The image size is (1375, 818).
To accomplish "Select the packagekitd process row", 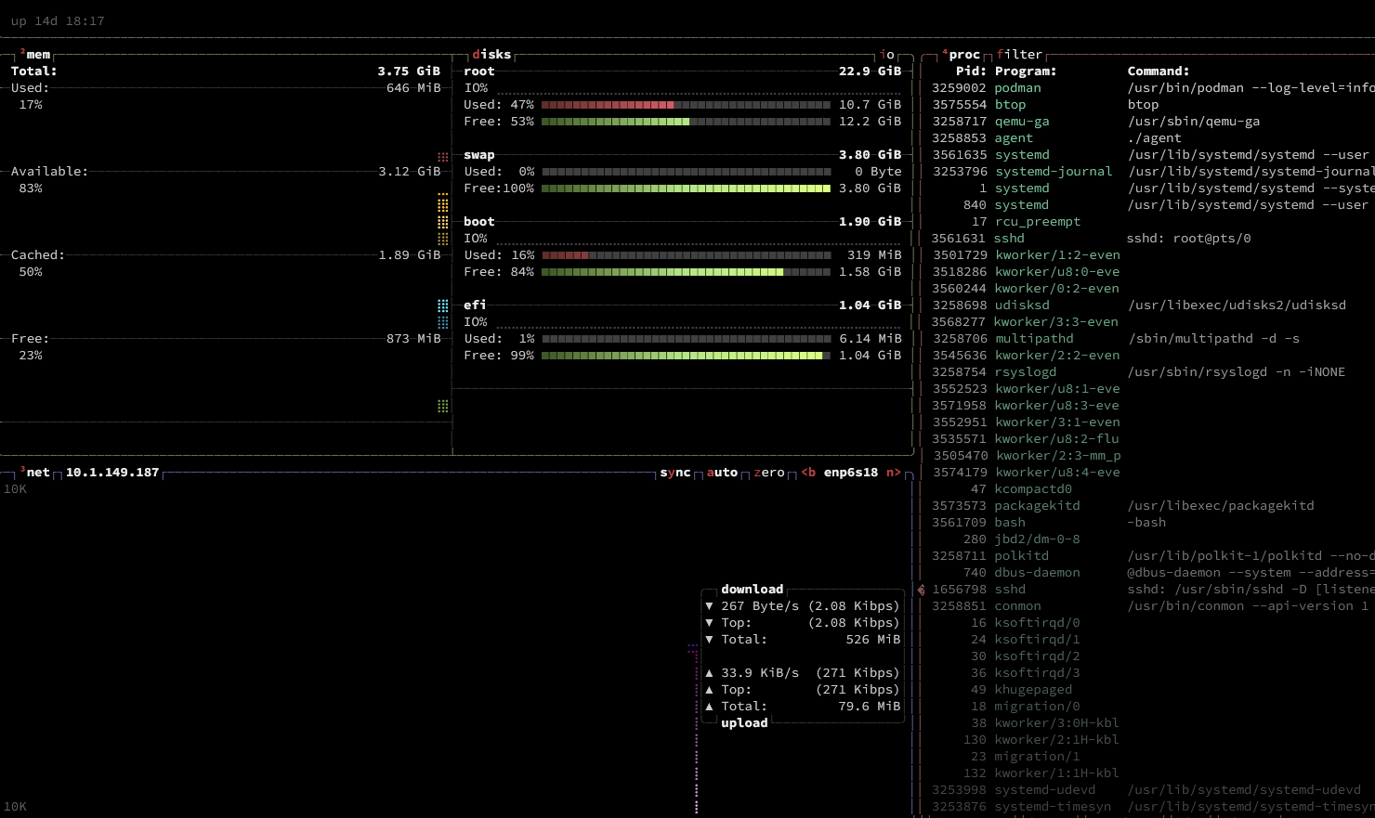I will coord(1152,506).
